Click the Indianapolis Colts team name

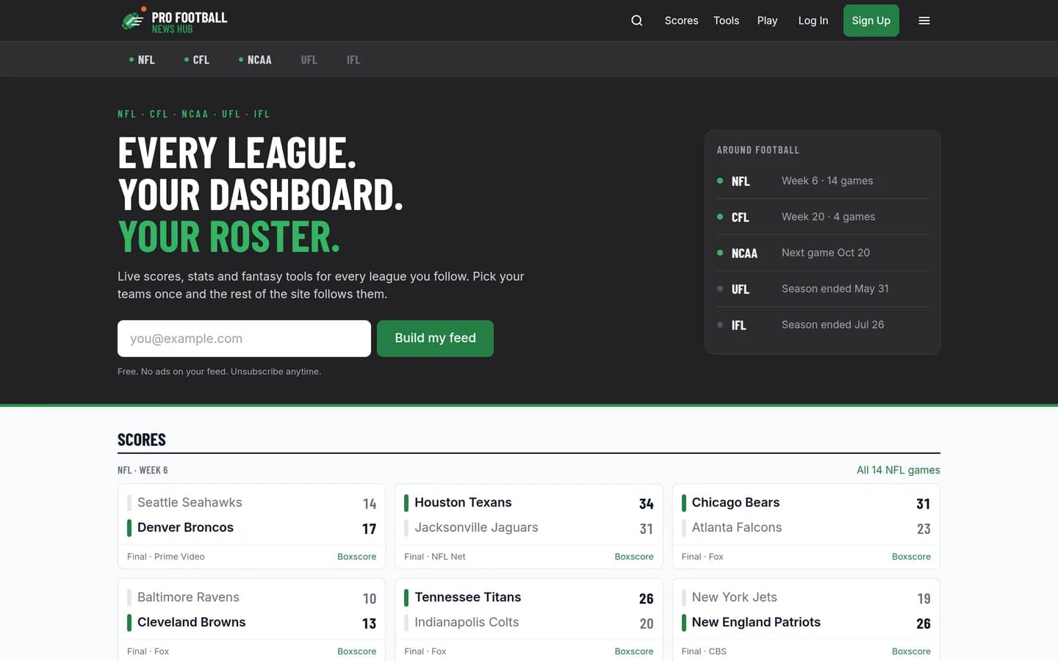click(467, 622)
